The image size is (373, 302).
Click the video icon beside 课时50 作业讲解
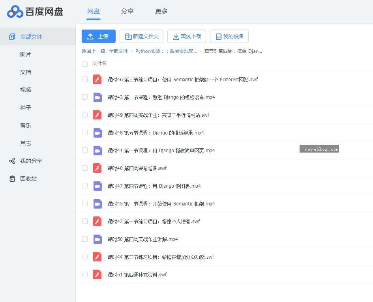97,239
